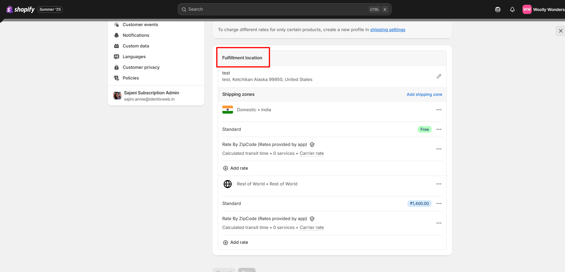Open Languages settings
Screen dimensions: 565x272
156,57
